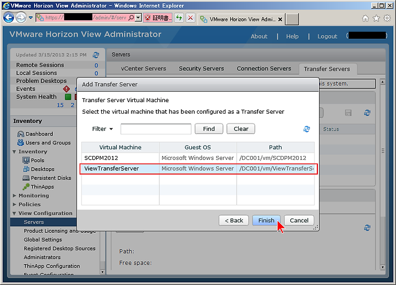Click the save disk icon in Transfer Servers toolbar

(x=348, y=113)
